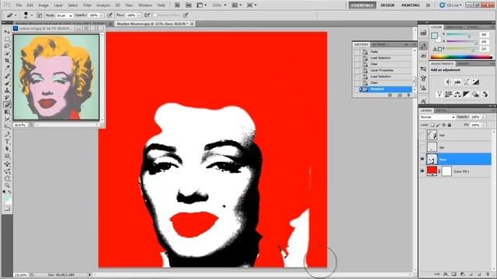Launch Bridge from the application bar
The height and width of the screenshot is (279, 497).
click(177, 5)
